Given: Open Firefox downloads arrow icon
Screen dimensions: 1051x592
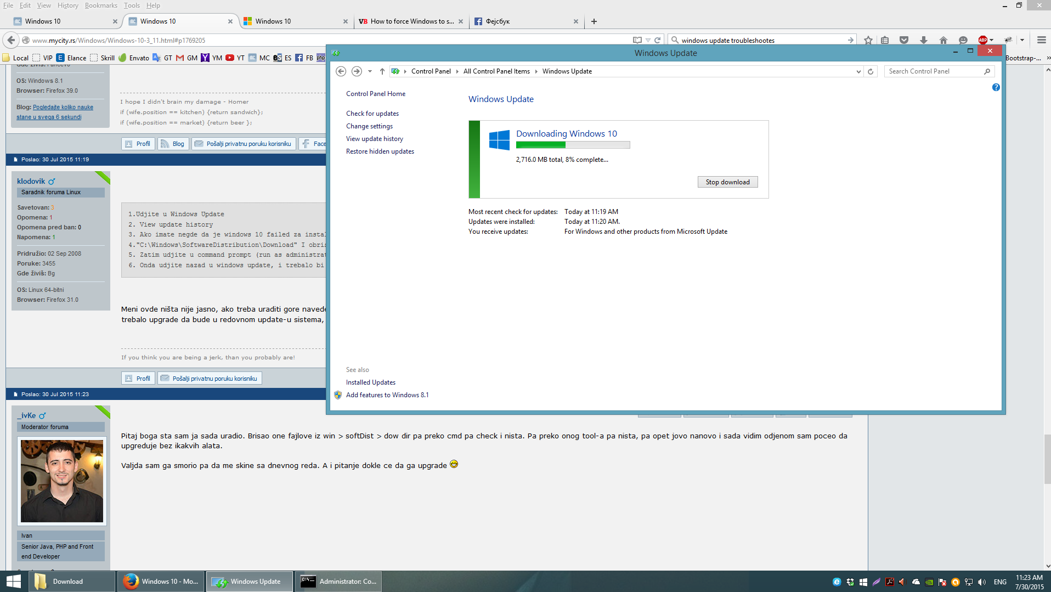Looking at the screenshot, I should point(924,40).
